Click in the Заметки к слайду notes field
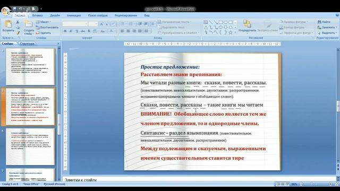This screenshot has width=340, height=191. 199,179
